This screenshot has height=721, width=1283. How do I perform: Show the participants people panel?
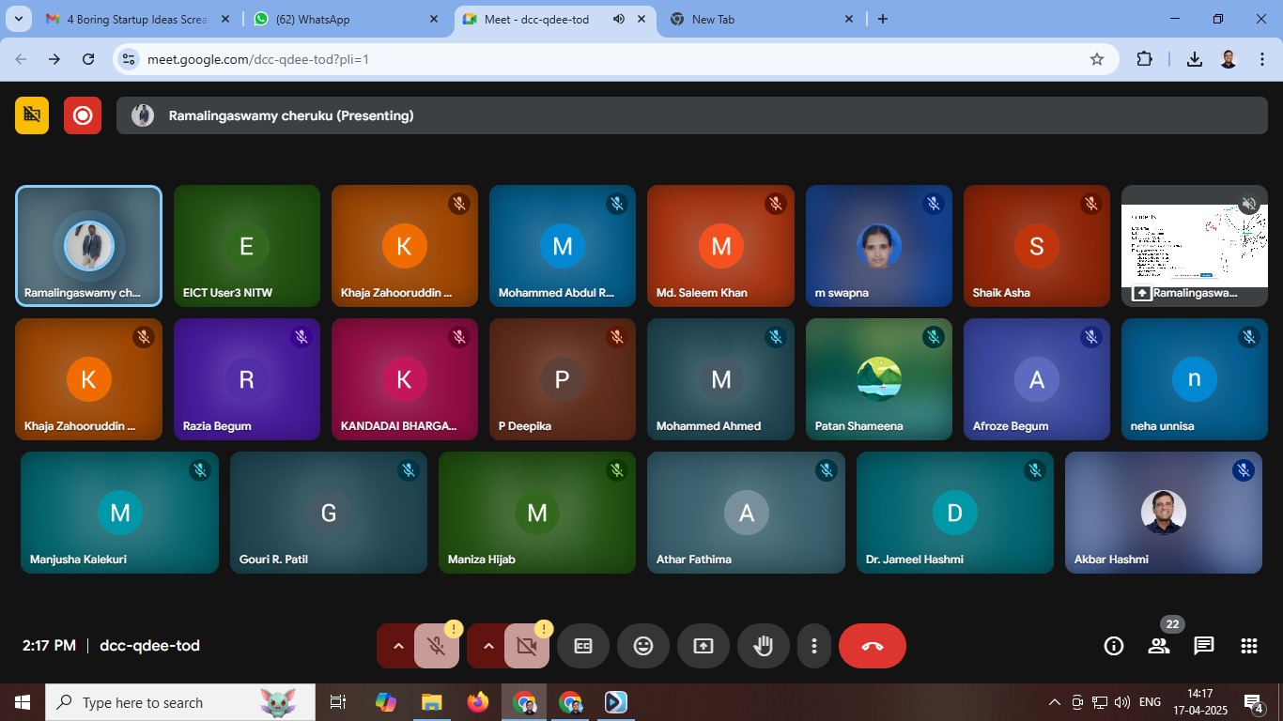1158,646
